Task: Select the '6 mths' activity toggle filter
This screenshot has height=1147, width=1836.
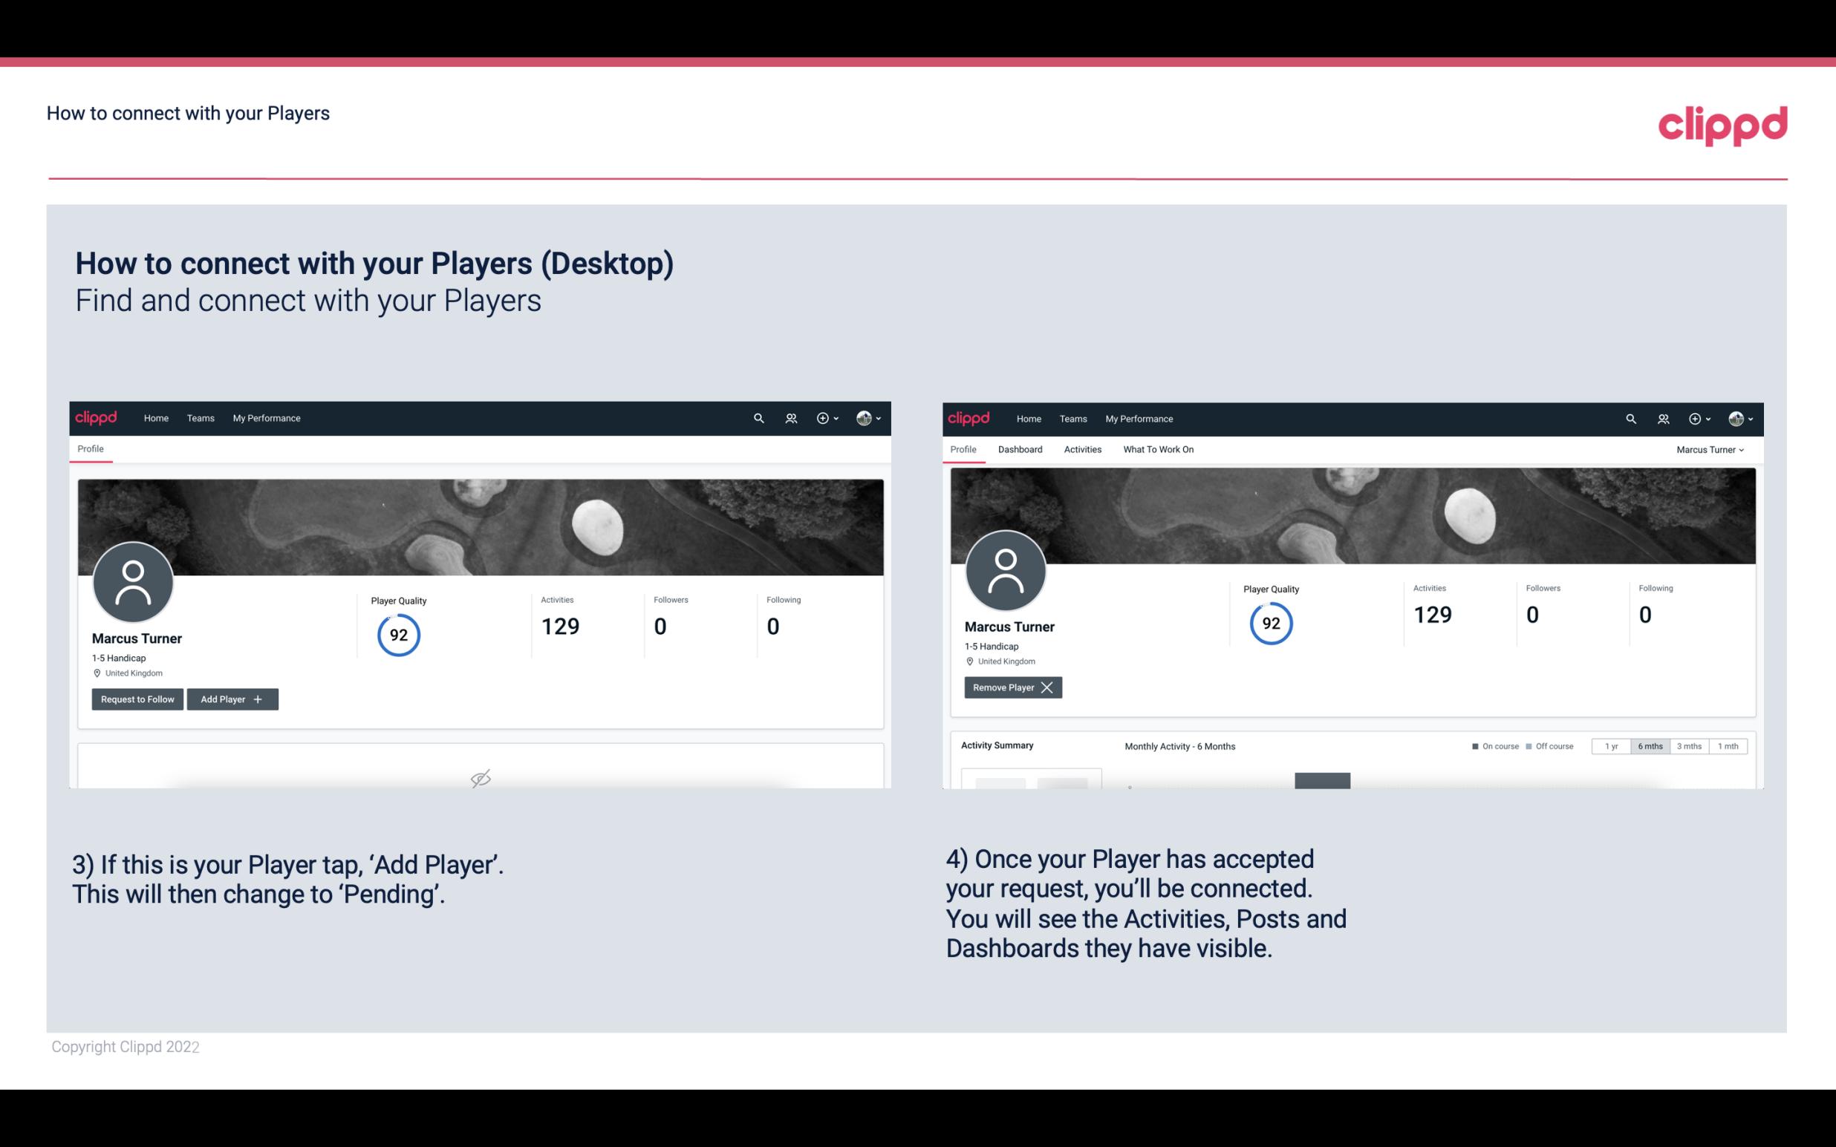Action: tap(1648, 745)
